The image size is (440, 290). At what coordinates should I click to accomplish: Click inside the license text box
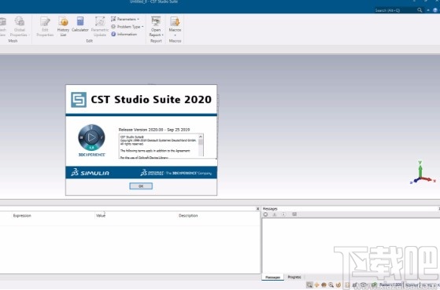(158, 146)
